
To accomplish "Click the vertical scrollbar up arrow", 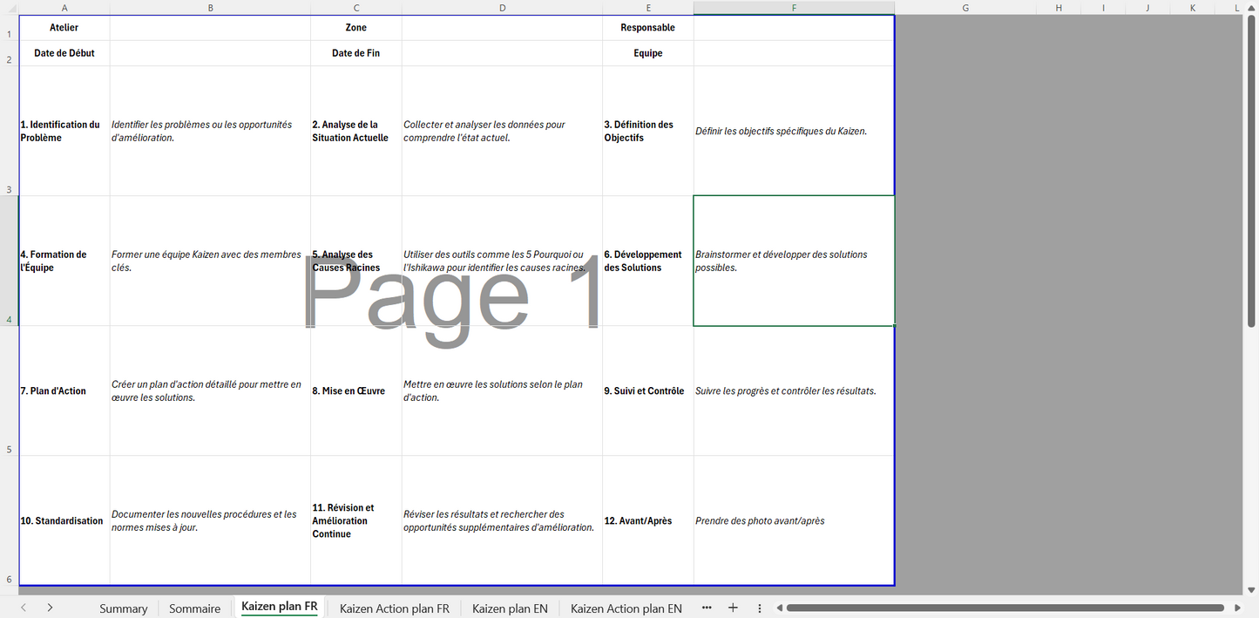I will pyautogui.click(x=1251, y=20).
